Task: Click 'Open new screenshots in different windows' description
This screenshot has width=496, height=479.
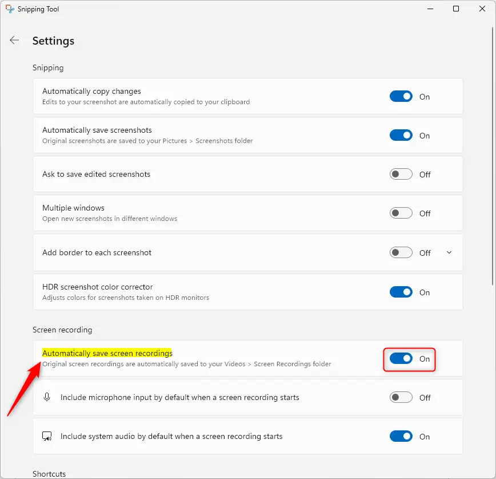Action: [110, 219]
